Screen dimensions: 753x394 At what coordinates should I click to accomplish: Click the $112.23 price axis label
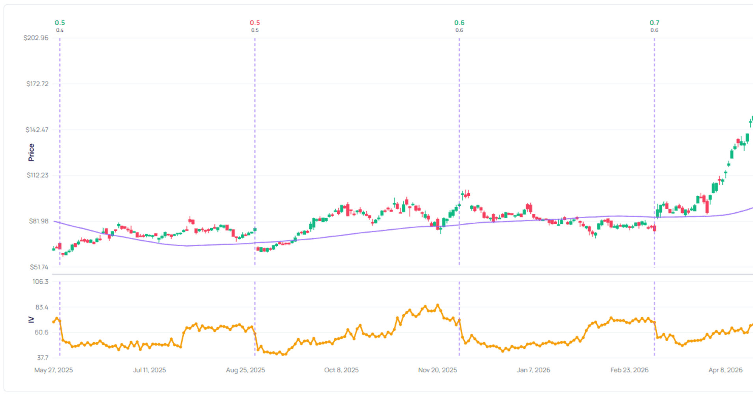coord(37,175)
